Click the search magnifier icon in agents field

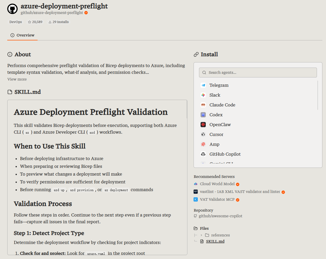pyautogui.click(x=204, y=73)
